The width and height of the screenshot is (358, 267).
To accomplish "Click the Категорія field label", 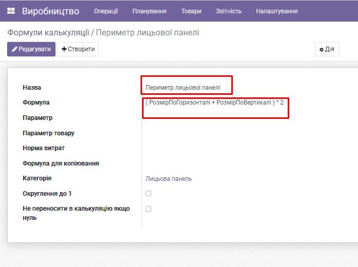I will tap(37, 178).
